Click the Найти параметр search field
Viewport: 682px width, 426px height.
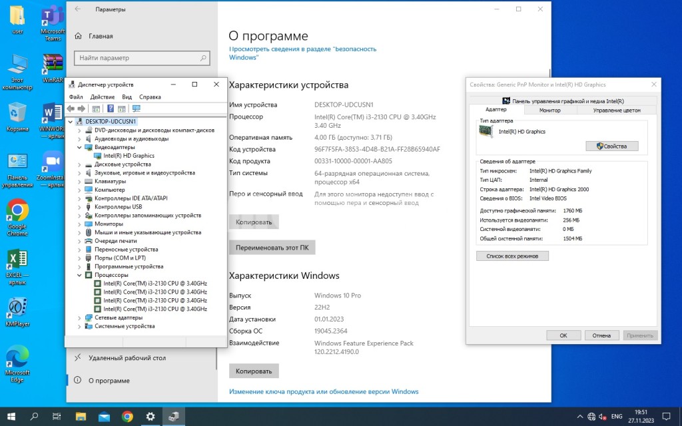[x=141, y=58]
